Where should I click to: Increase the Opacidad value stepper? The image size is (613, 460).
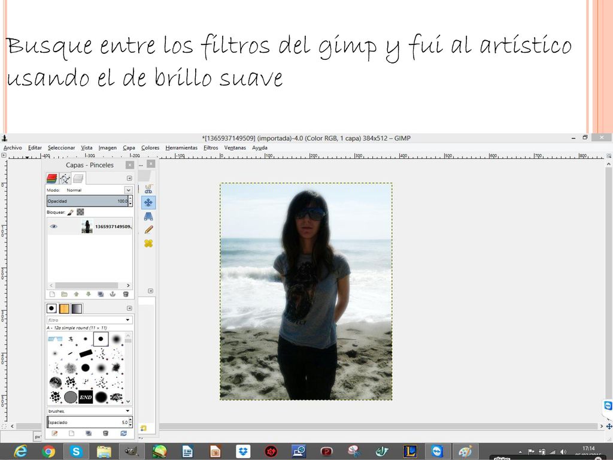131,198
